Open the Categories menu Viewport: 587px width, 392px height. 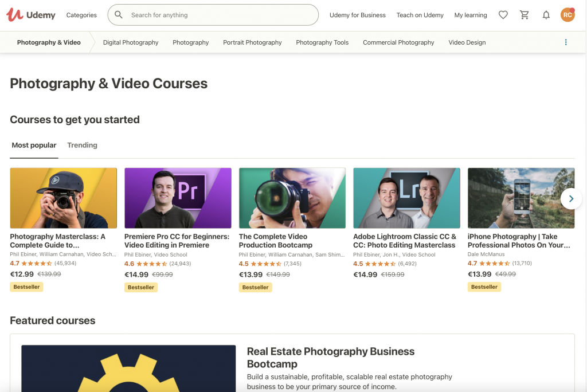point(81,15)
